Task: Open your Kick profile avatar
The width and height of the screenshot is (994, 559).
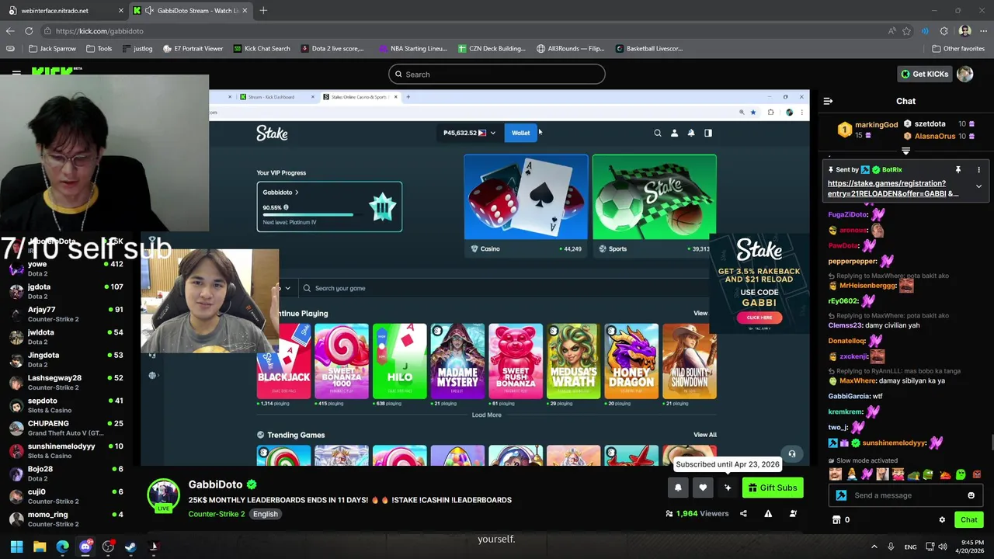Action: (964, 74)
